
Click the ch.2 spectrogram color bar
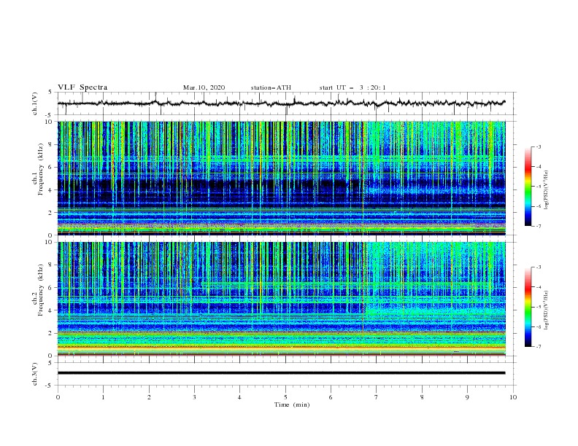528,307
